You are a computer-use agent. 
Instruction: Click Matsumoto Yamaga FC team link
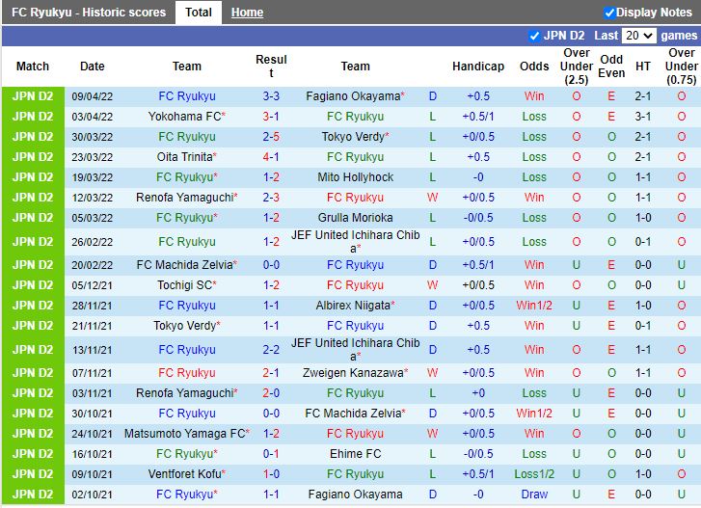(184, 434)
